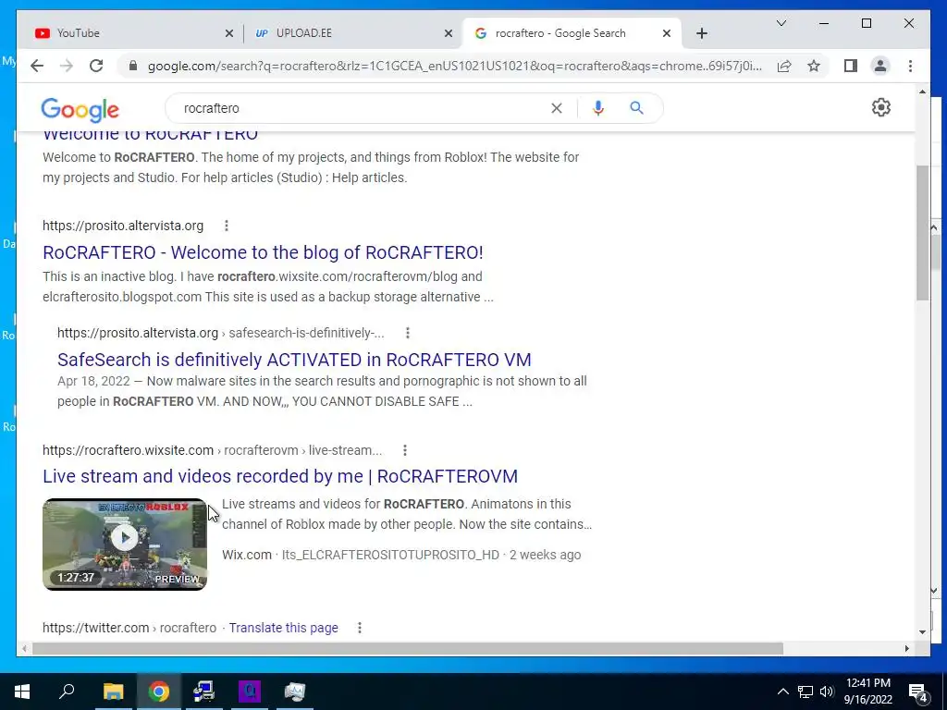Image resolution: width=947 pixels, height=710 pixels.
Task: Open 'Welcome to the blog of RoCRAFTERO!' result
Action: coord(263,252)
